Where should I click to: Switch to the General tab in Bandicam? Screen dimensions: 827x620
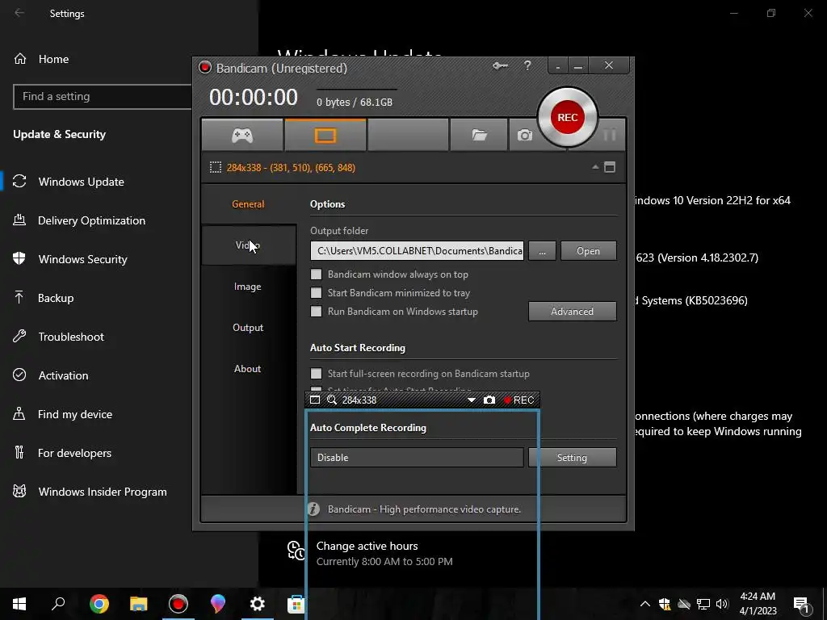(x=248, y=204)
